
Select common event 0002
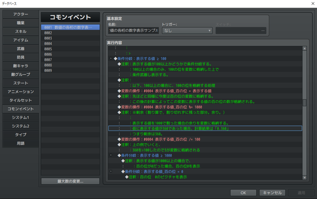tap(71, 33)
